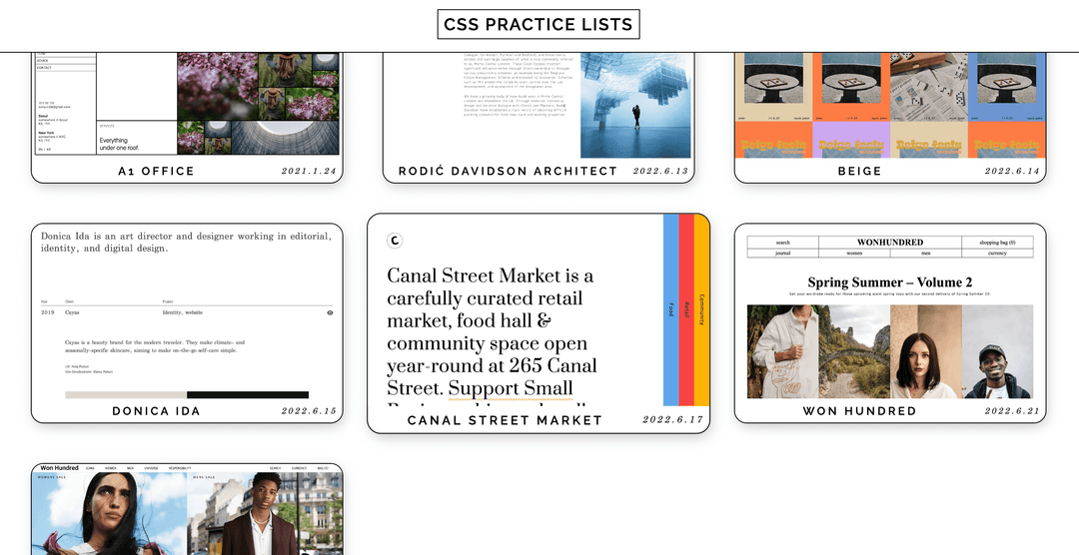Viewport: 1079px width, 555px height.
Task: Click the WONHUNDRED logo cell in the grid
Action: 890,243
